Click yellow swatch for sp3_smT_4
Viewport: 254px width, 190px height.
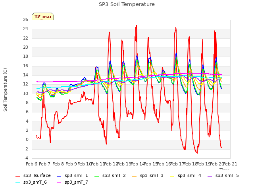[x=172, y=176]
